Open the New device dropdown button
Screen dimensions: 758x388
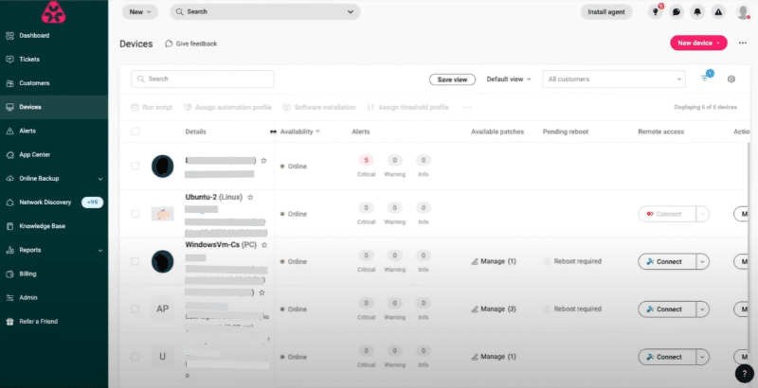[698, 43]
